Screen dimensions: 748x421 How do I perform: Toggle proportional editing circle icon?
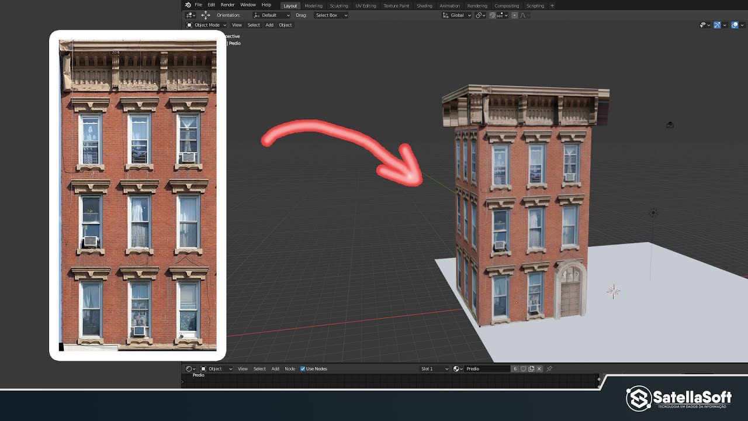(514, 15)
